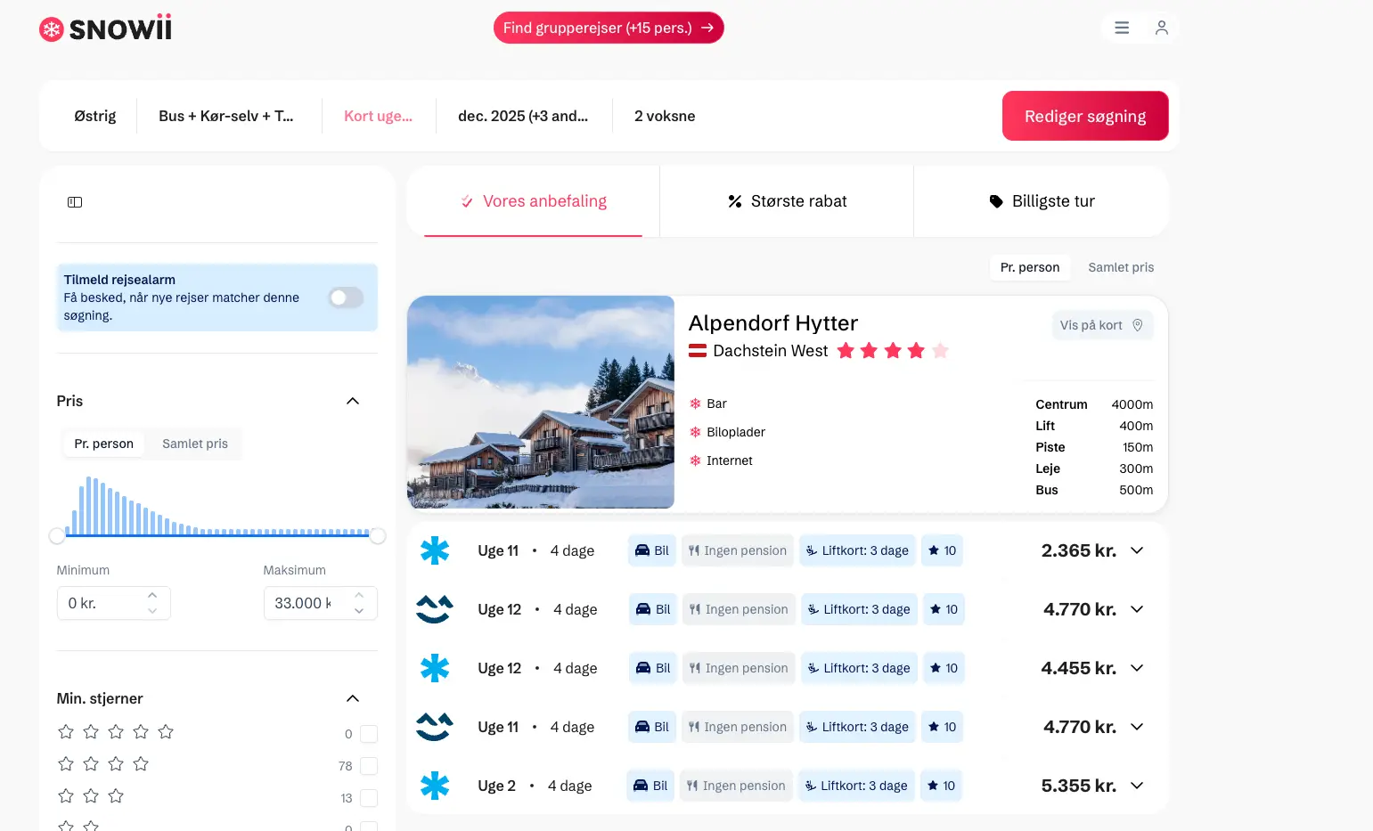Open the Alpendorf Hytter cabin photo

point(541,402)
